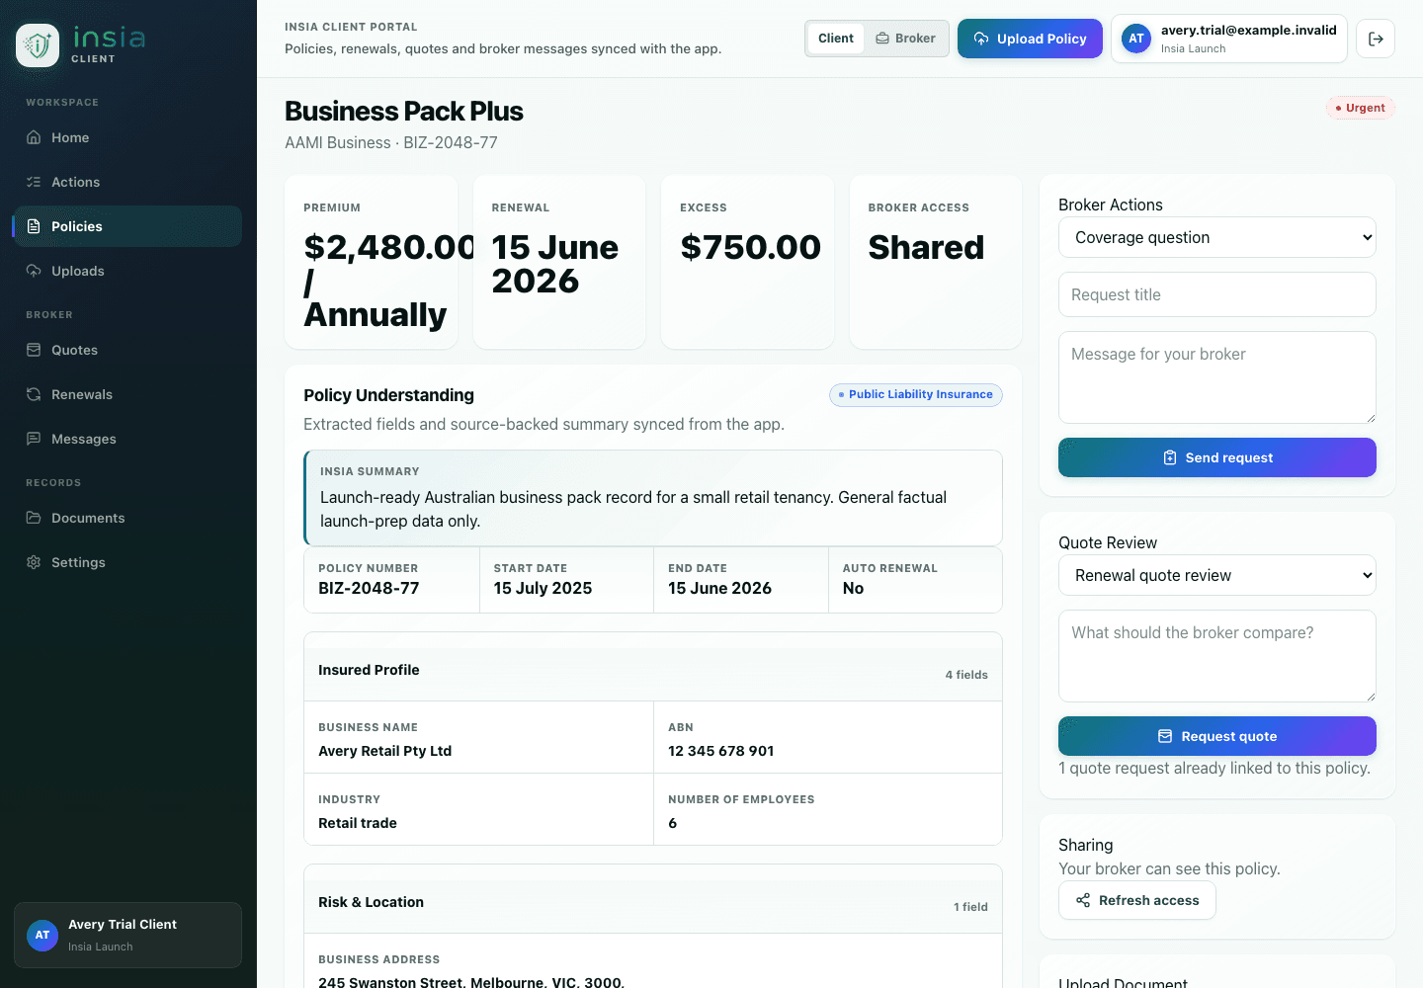Viewport: 1423px width, 988px height.
Task: Click the Urgent status badge
Action: 1360,108
